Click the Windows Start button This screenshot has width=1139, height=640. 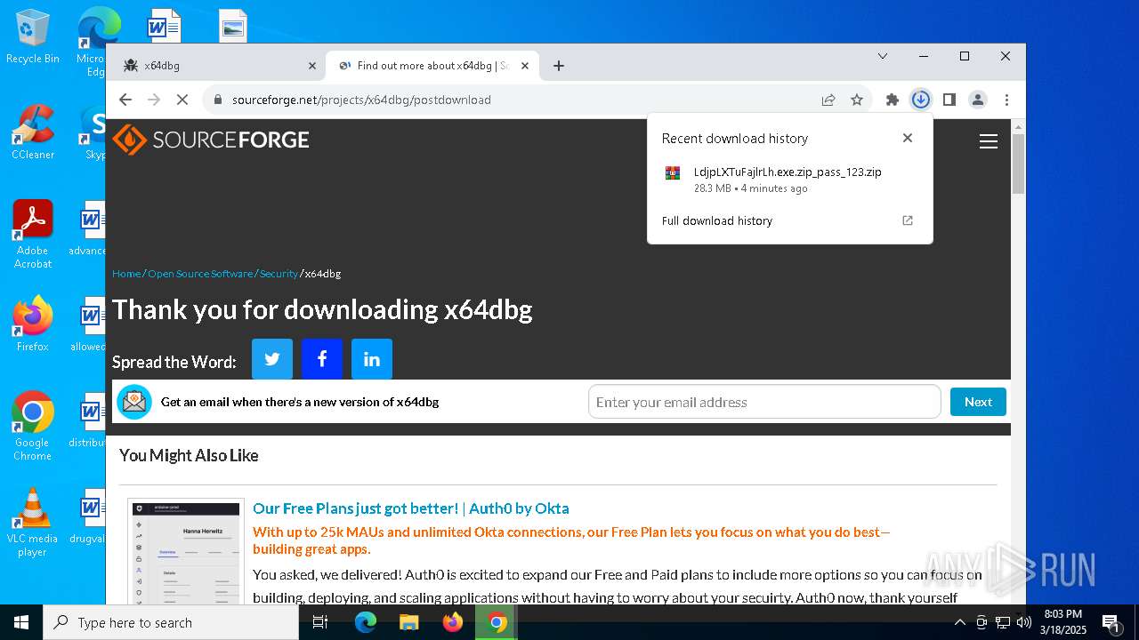pos(21,622)
